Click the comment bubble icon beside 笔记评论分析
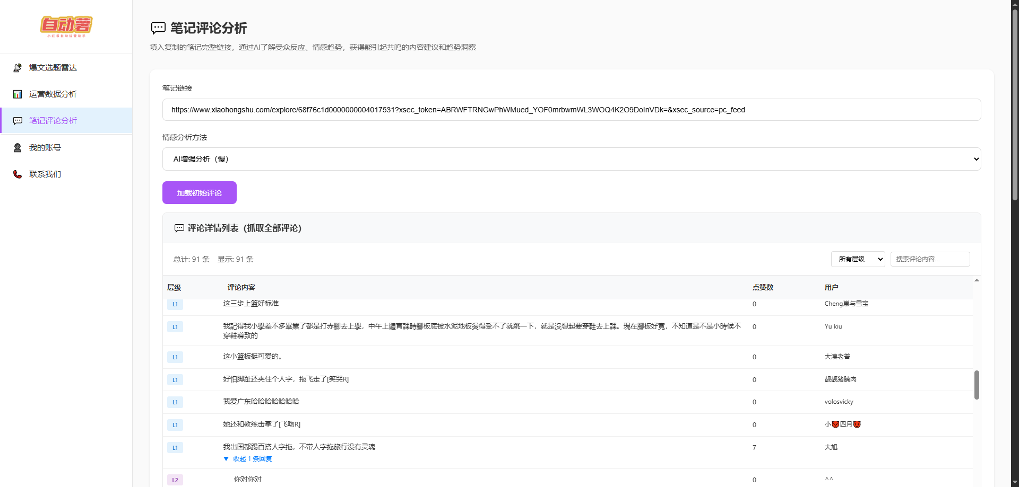 (x=16, y=120)
